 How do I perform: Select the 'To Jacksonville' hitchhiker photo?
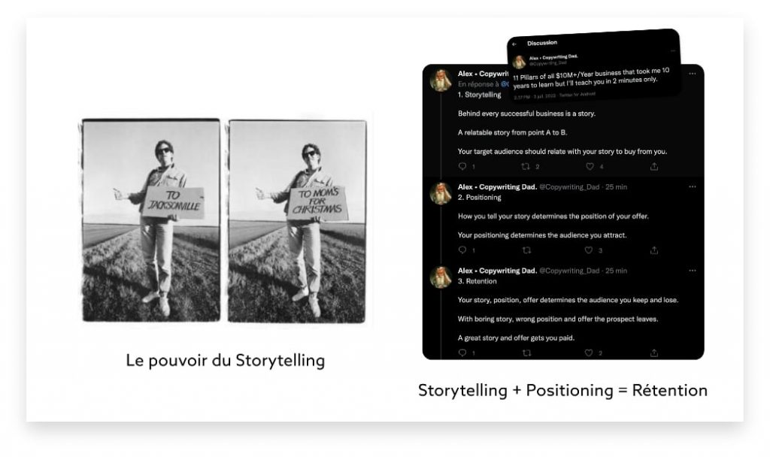click(x=151, y=219)
